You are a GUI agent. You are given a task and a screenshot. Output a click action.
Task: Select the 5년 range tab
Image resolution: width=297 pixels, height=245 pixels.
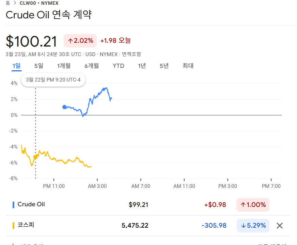[x=164, y=66]
